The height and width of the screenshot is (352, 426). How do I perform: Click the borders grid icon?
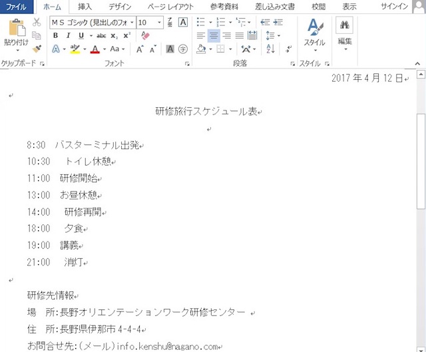[x=220, y=49]
